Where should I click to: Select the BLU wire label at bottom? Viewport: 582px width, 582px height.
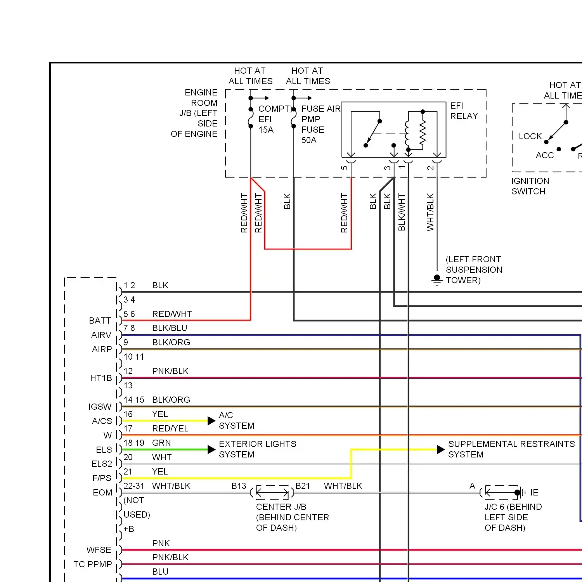(x=160, y=572)
